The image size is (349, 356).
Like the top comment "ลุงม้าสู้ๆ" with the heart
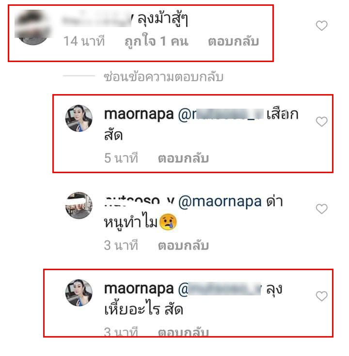point(321,25)
